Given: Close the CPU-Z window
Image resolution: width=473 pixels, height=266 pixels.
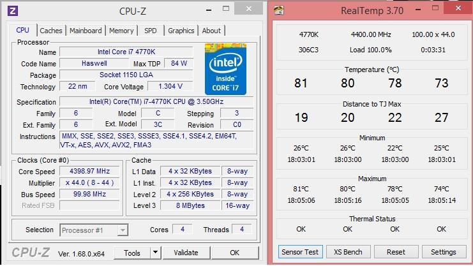Looking at the screenshot, I should pos(248,9).
